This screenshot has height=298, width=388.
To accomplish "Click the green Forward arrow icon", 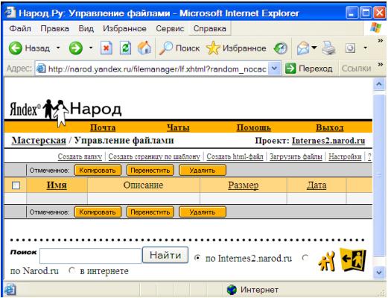I will (76, 48).
